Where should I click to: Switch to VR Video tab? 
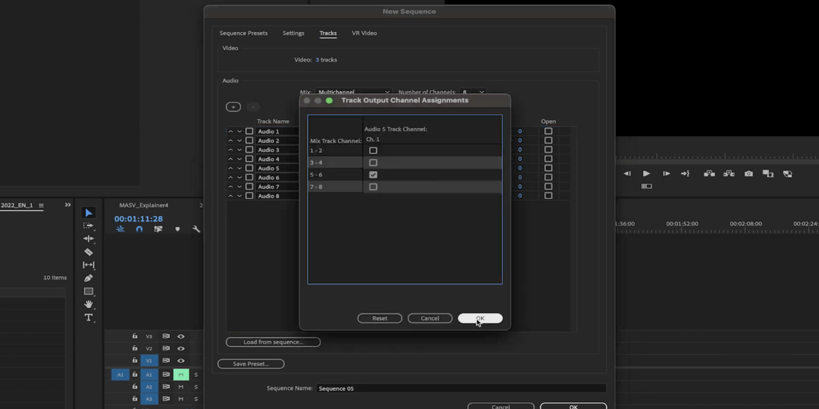364,33
